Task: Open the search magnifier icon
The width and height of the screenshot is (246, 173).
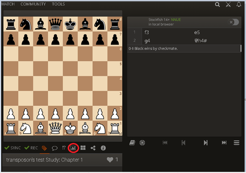Action: pyautogui.click(x=217, y=4)
